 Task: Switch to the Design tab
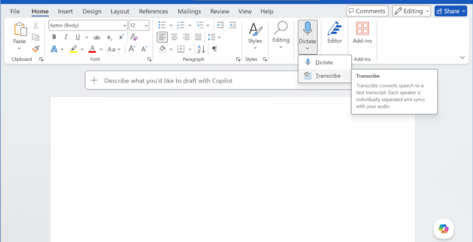tap(92, 12)
